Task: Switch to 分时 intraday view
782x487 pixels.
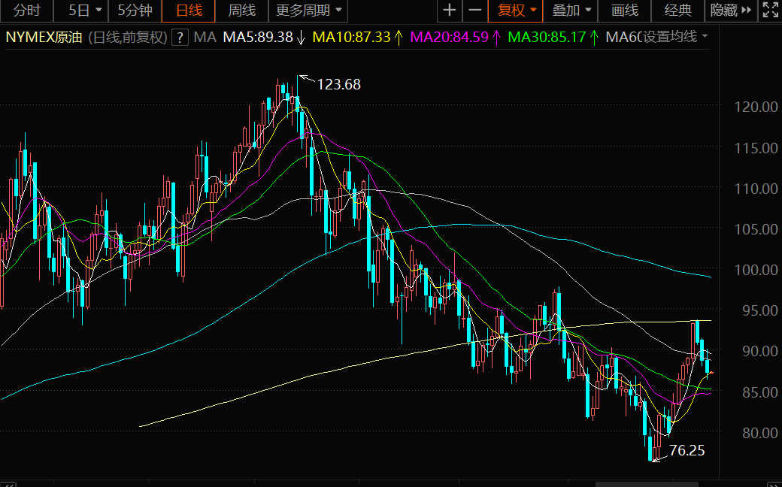Action: [x=26, y=11]
